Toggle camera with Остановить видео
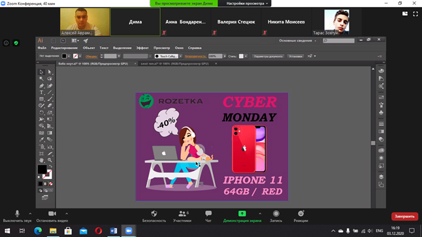Viewport: 422px width, 237px height. click(x=52, y=216)
